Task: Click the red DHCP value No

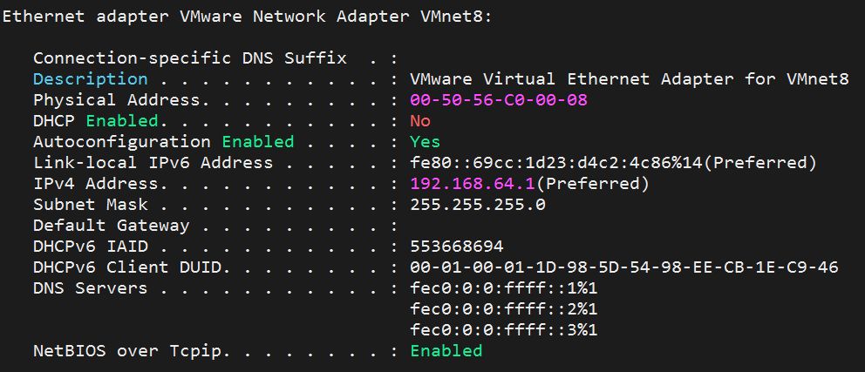Action: coord(420,121)
